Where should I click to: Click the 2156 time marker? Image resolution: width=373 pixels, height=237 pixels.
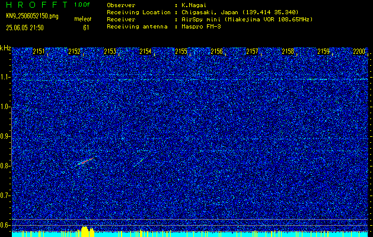click(216, 52)
